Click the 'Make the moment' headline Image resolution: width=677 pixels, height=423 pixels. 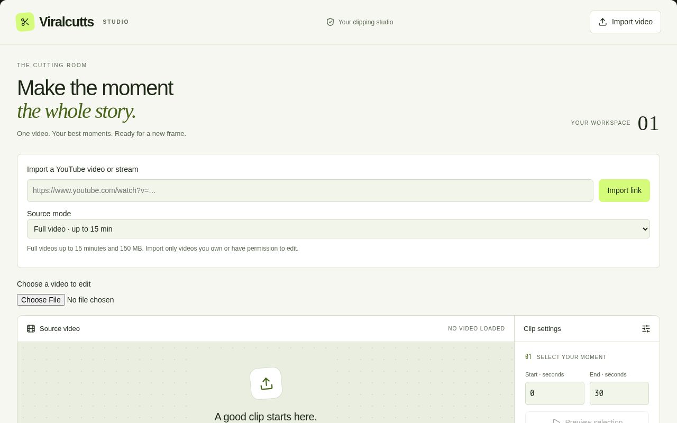pos(95,88)
